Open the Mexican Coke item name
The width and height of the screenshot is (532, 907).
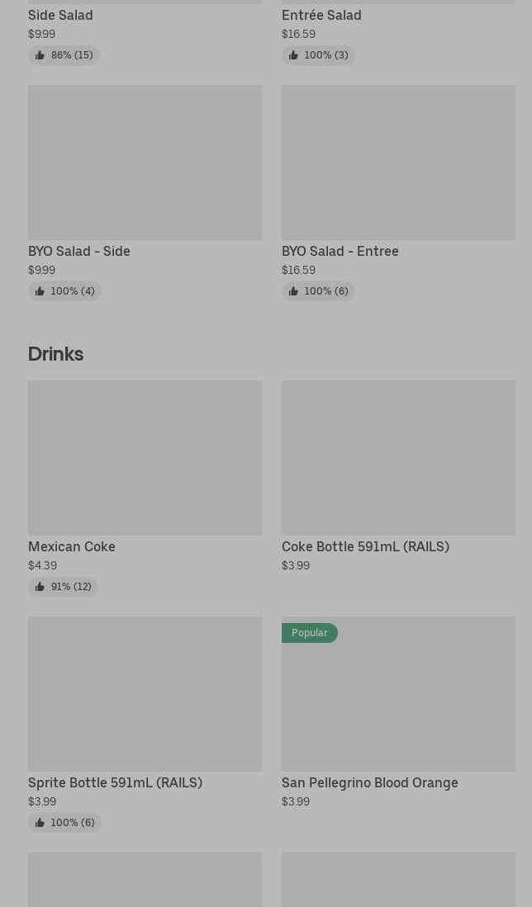[x=72, y=546]
